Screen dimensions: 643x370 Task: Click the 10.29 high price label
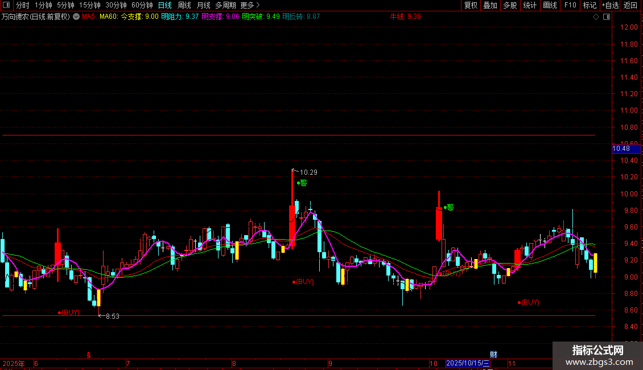point(308,172)
